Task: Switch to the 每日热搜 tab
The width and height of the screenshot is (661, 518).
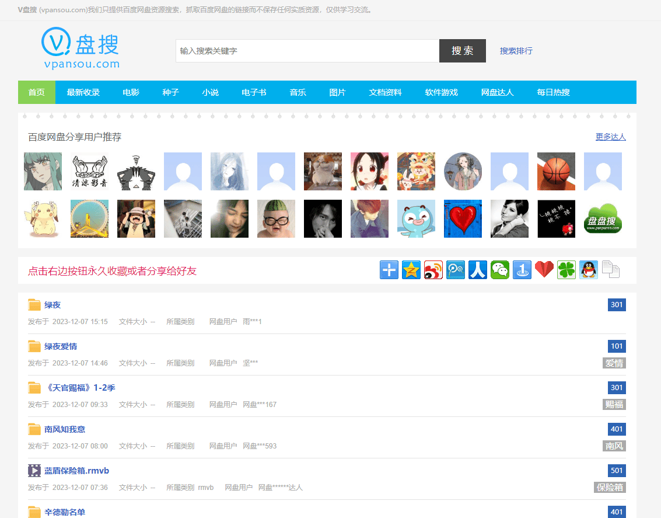Action: 553,92
